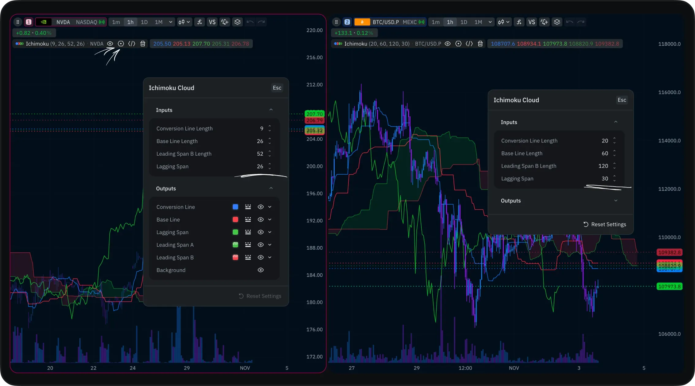Hide the Conversion Line output
695x386 pixels.
pos(260,207)
